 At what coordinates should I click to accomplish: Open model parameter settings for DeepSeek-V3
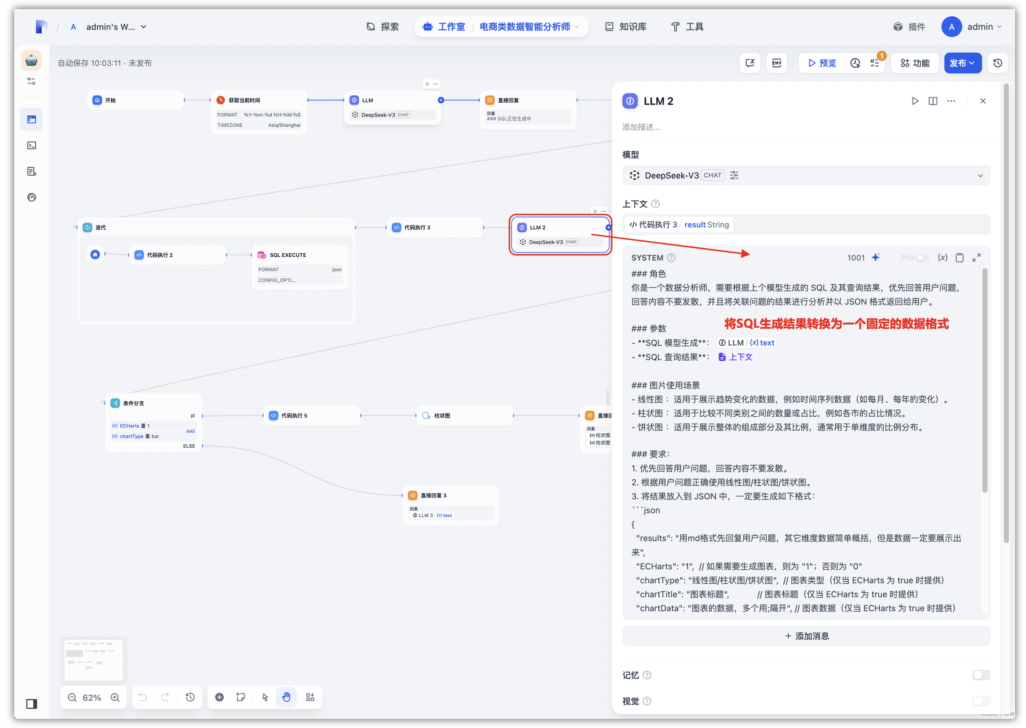click(734, 175)
